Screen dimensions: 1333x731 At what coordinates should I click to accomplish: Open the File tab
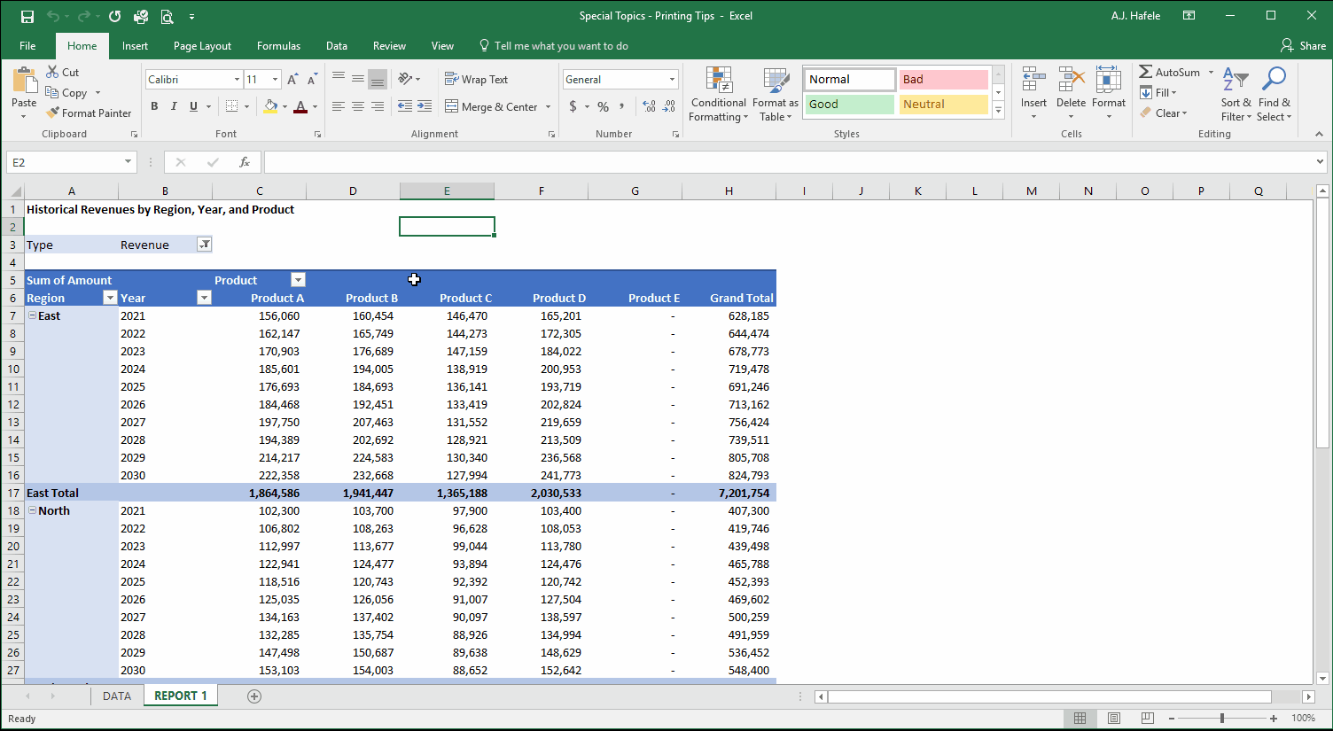coord(27,46)
